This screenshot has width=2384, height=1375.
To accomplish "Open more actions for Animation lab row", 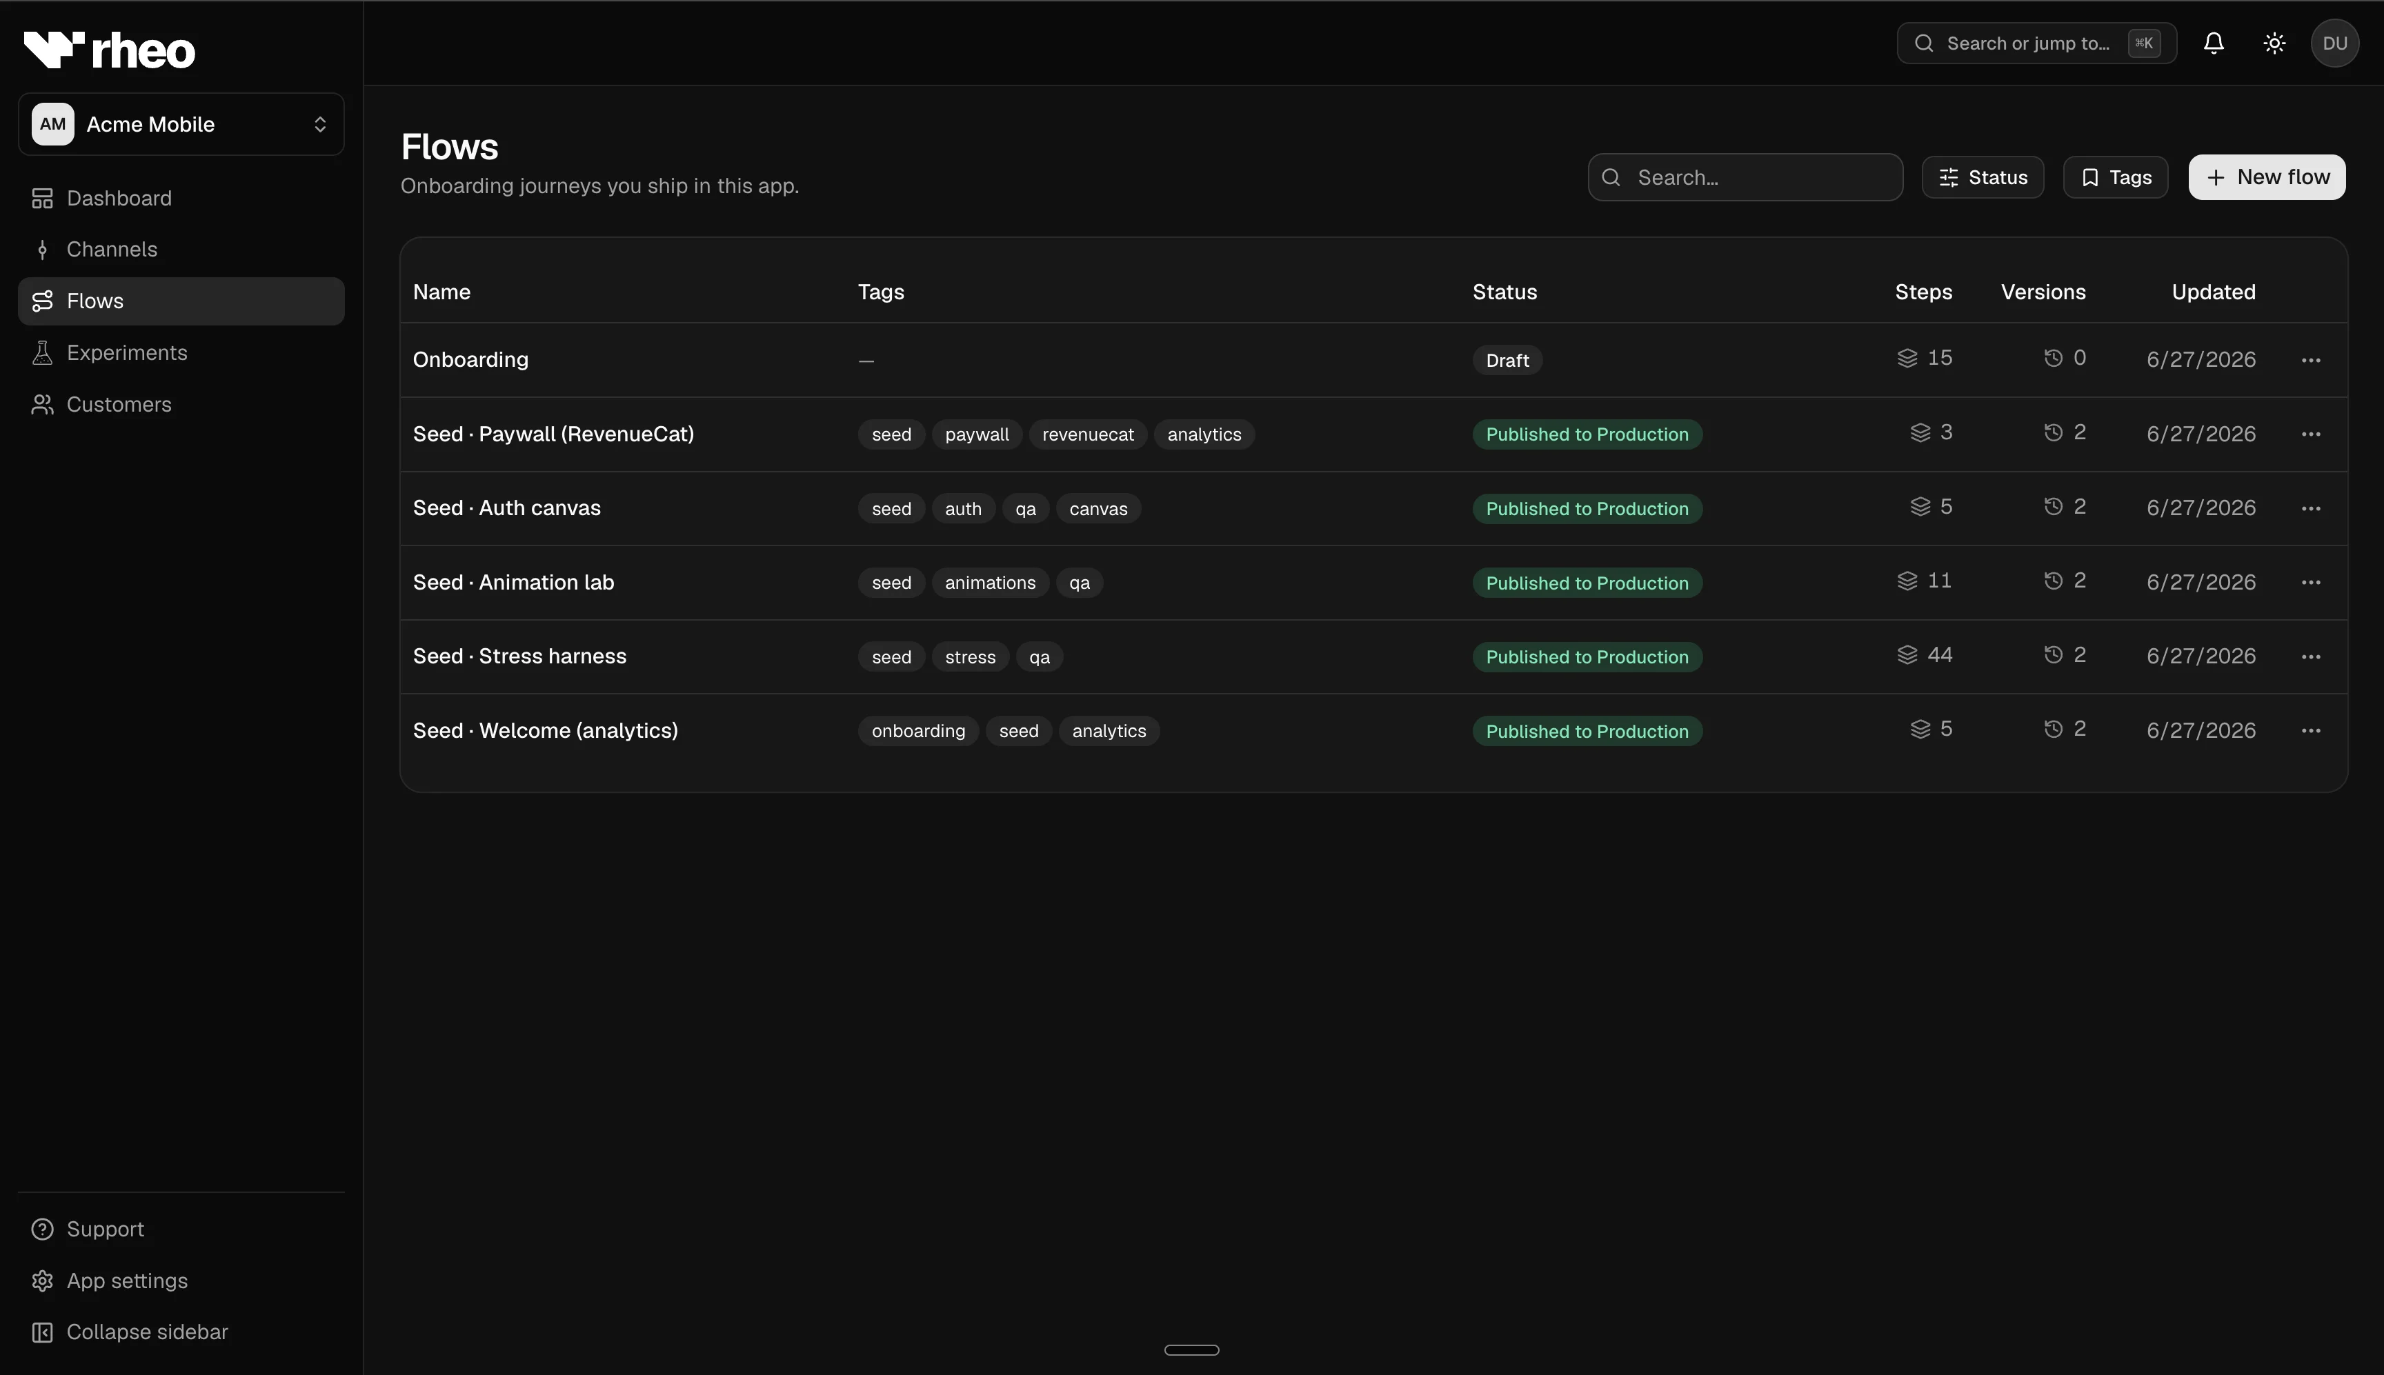I will tap(2310, 583).
